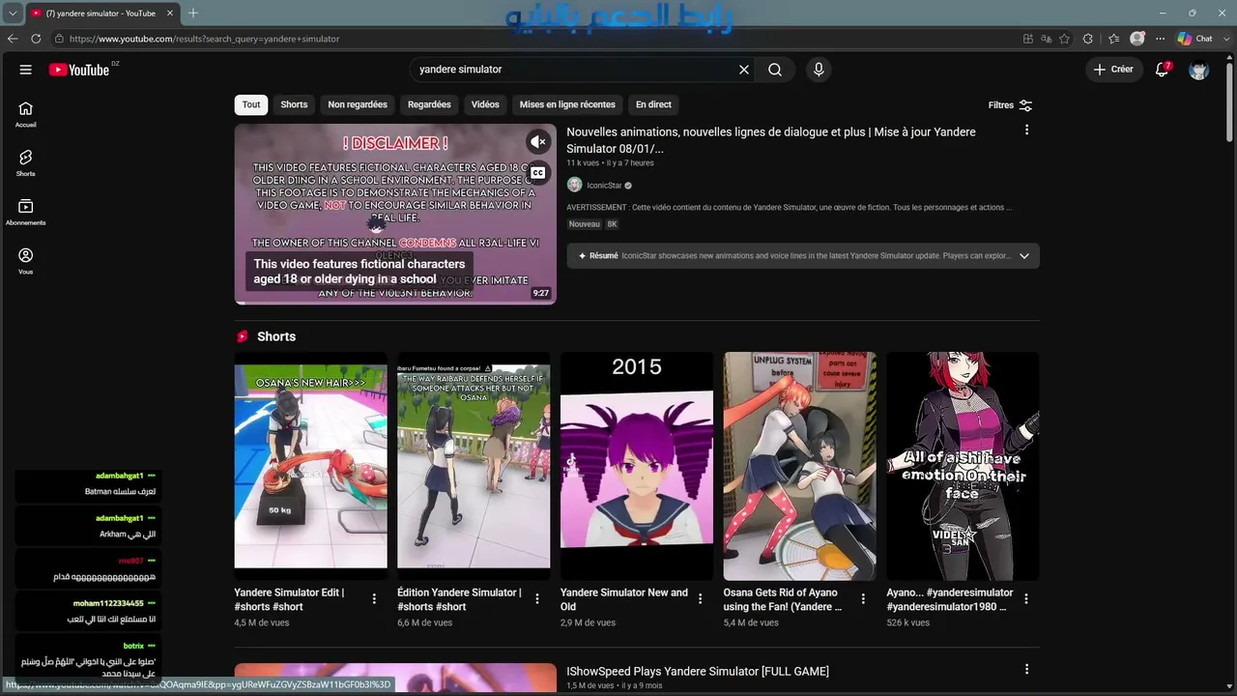This screenshot has width=1237, height=696.
Task: Add this page to favorites with the star
Action: coord(1064,39)
